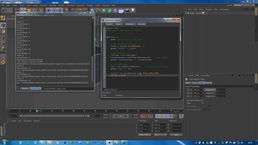Click orange Enable Snap icon in left palette
Screen dimensions: 258x145
point(3,62)
